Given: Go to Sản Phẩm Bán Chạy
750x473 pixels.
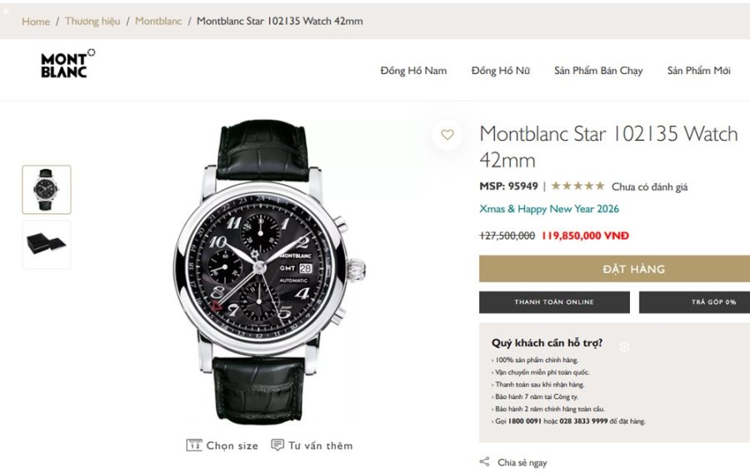Looking at the screenshot, I should pos(598,71).
